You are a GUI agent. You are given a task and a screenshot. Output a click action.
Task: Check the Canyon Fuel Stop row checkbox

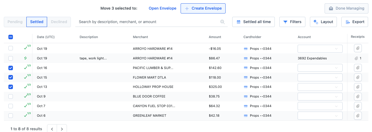10,106
